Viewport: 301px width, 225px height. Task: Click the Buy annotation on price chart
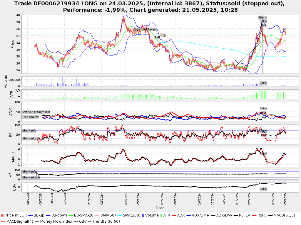[x=163, y=35]
